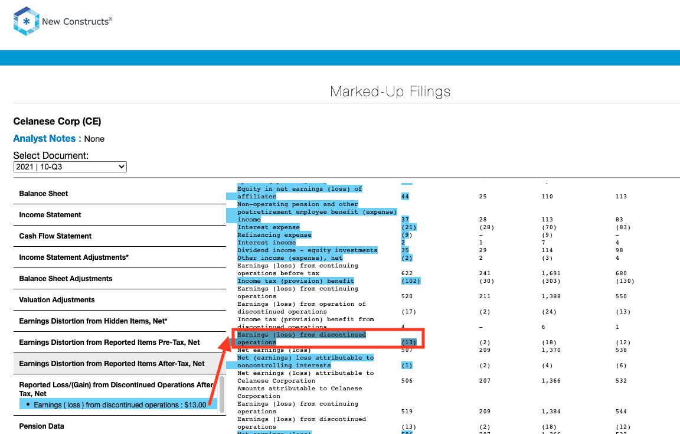680x434 pixels.
Task: Expand Earnings Distortion from Reported Items Pre-Tax
Action: pos(120,342)
